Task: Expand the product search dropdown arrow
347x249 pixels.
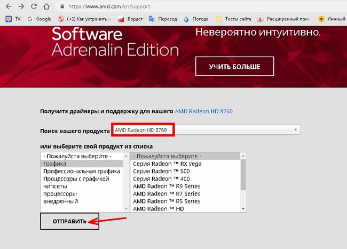Action: pos(295,130)
